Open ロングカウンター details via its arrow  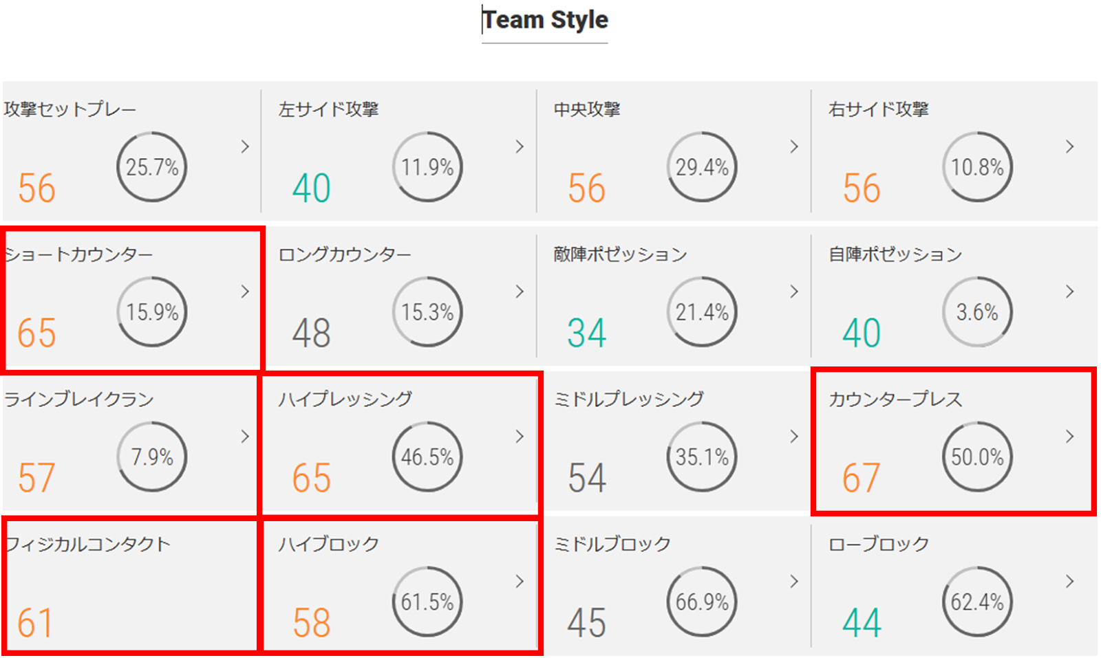coord(520,292)
